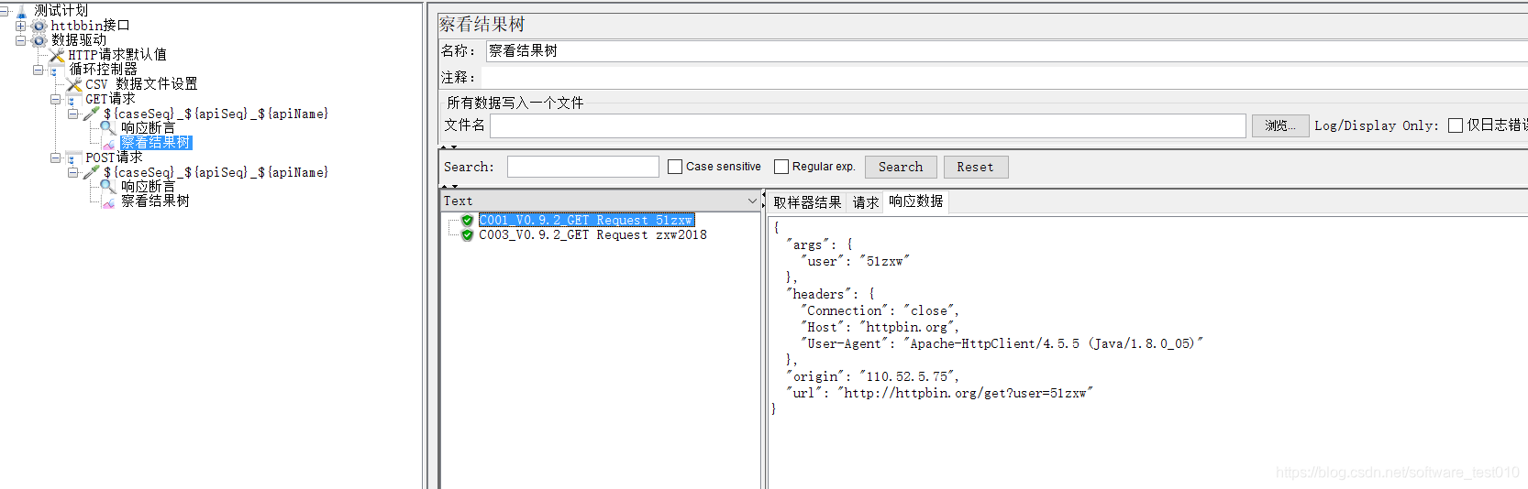Collapse the sampler node under GET请求
This screenshot has height=489, width=1528.
pos(73,114)
